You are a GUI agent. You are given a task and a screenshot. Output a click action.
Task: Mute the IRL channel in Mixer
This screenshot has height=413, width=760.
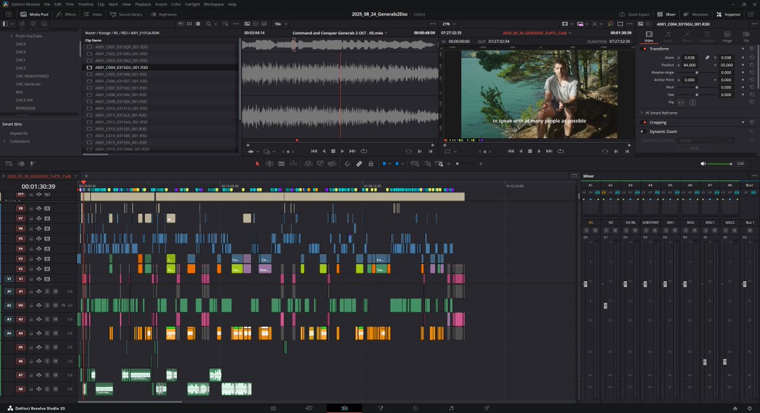[x=595, y=230]
